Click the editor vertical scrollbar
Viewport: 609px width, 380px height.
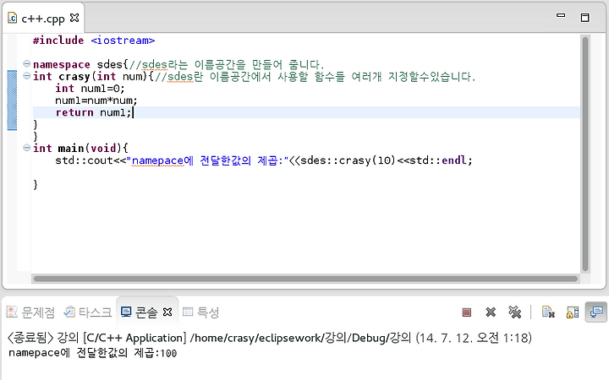tap(585, 154)
